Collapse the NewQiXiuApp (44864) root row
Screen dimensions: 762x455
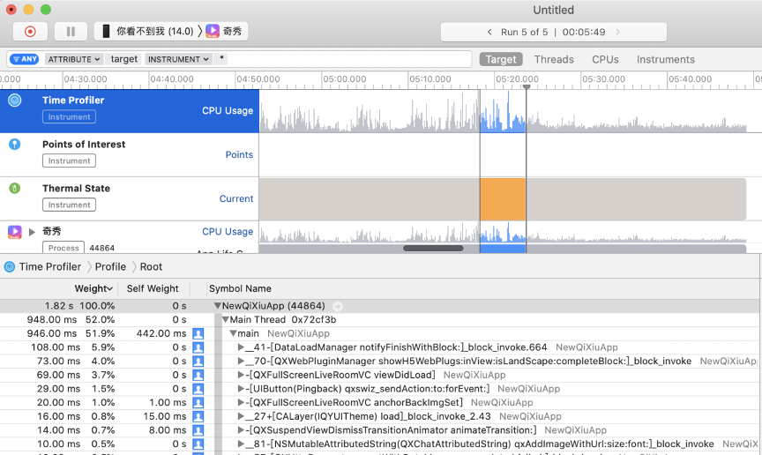(x=218, y=306)
